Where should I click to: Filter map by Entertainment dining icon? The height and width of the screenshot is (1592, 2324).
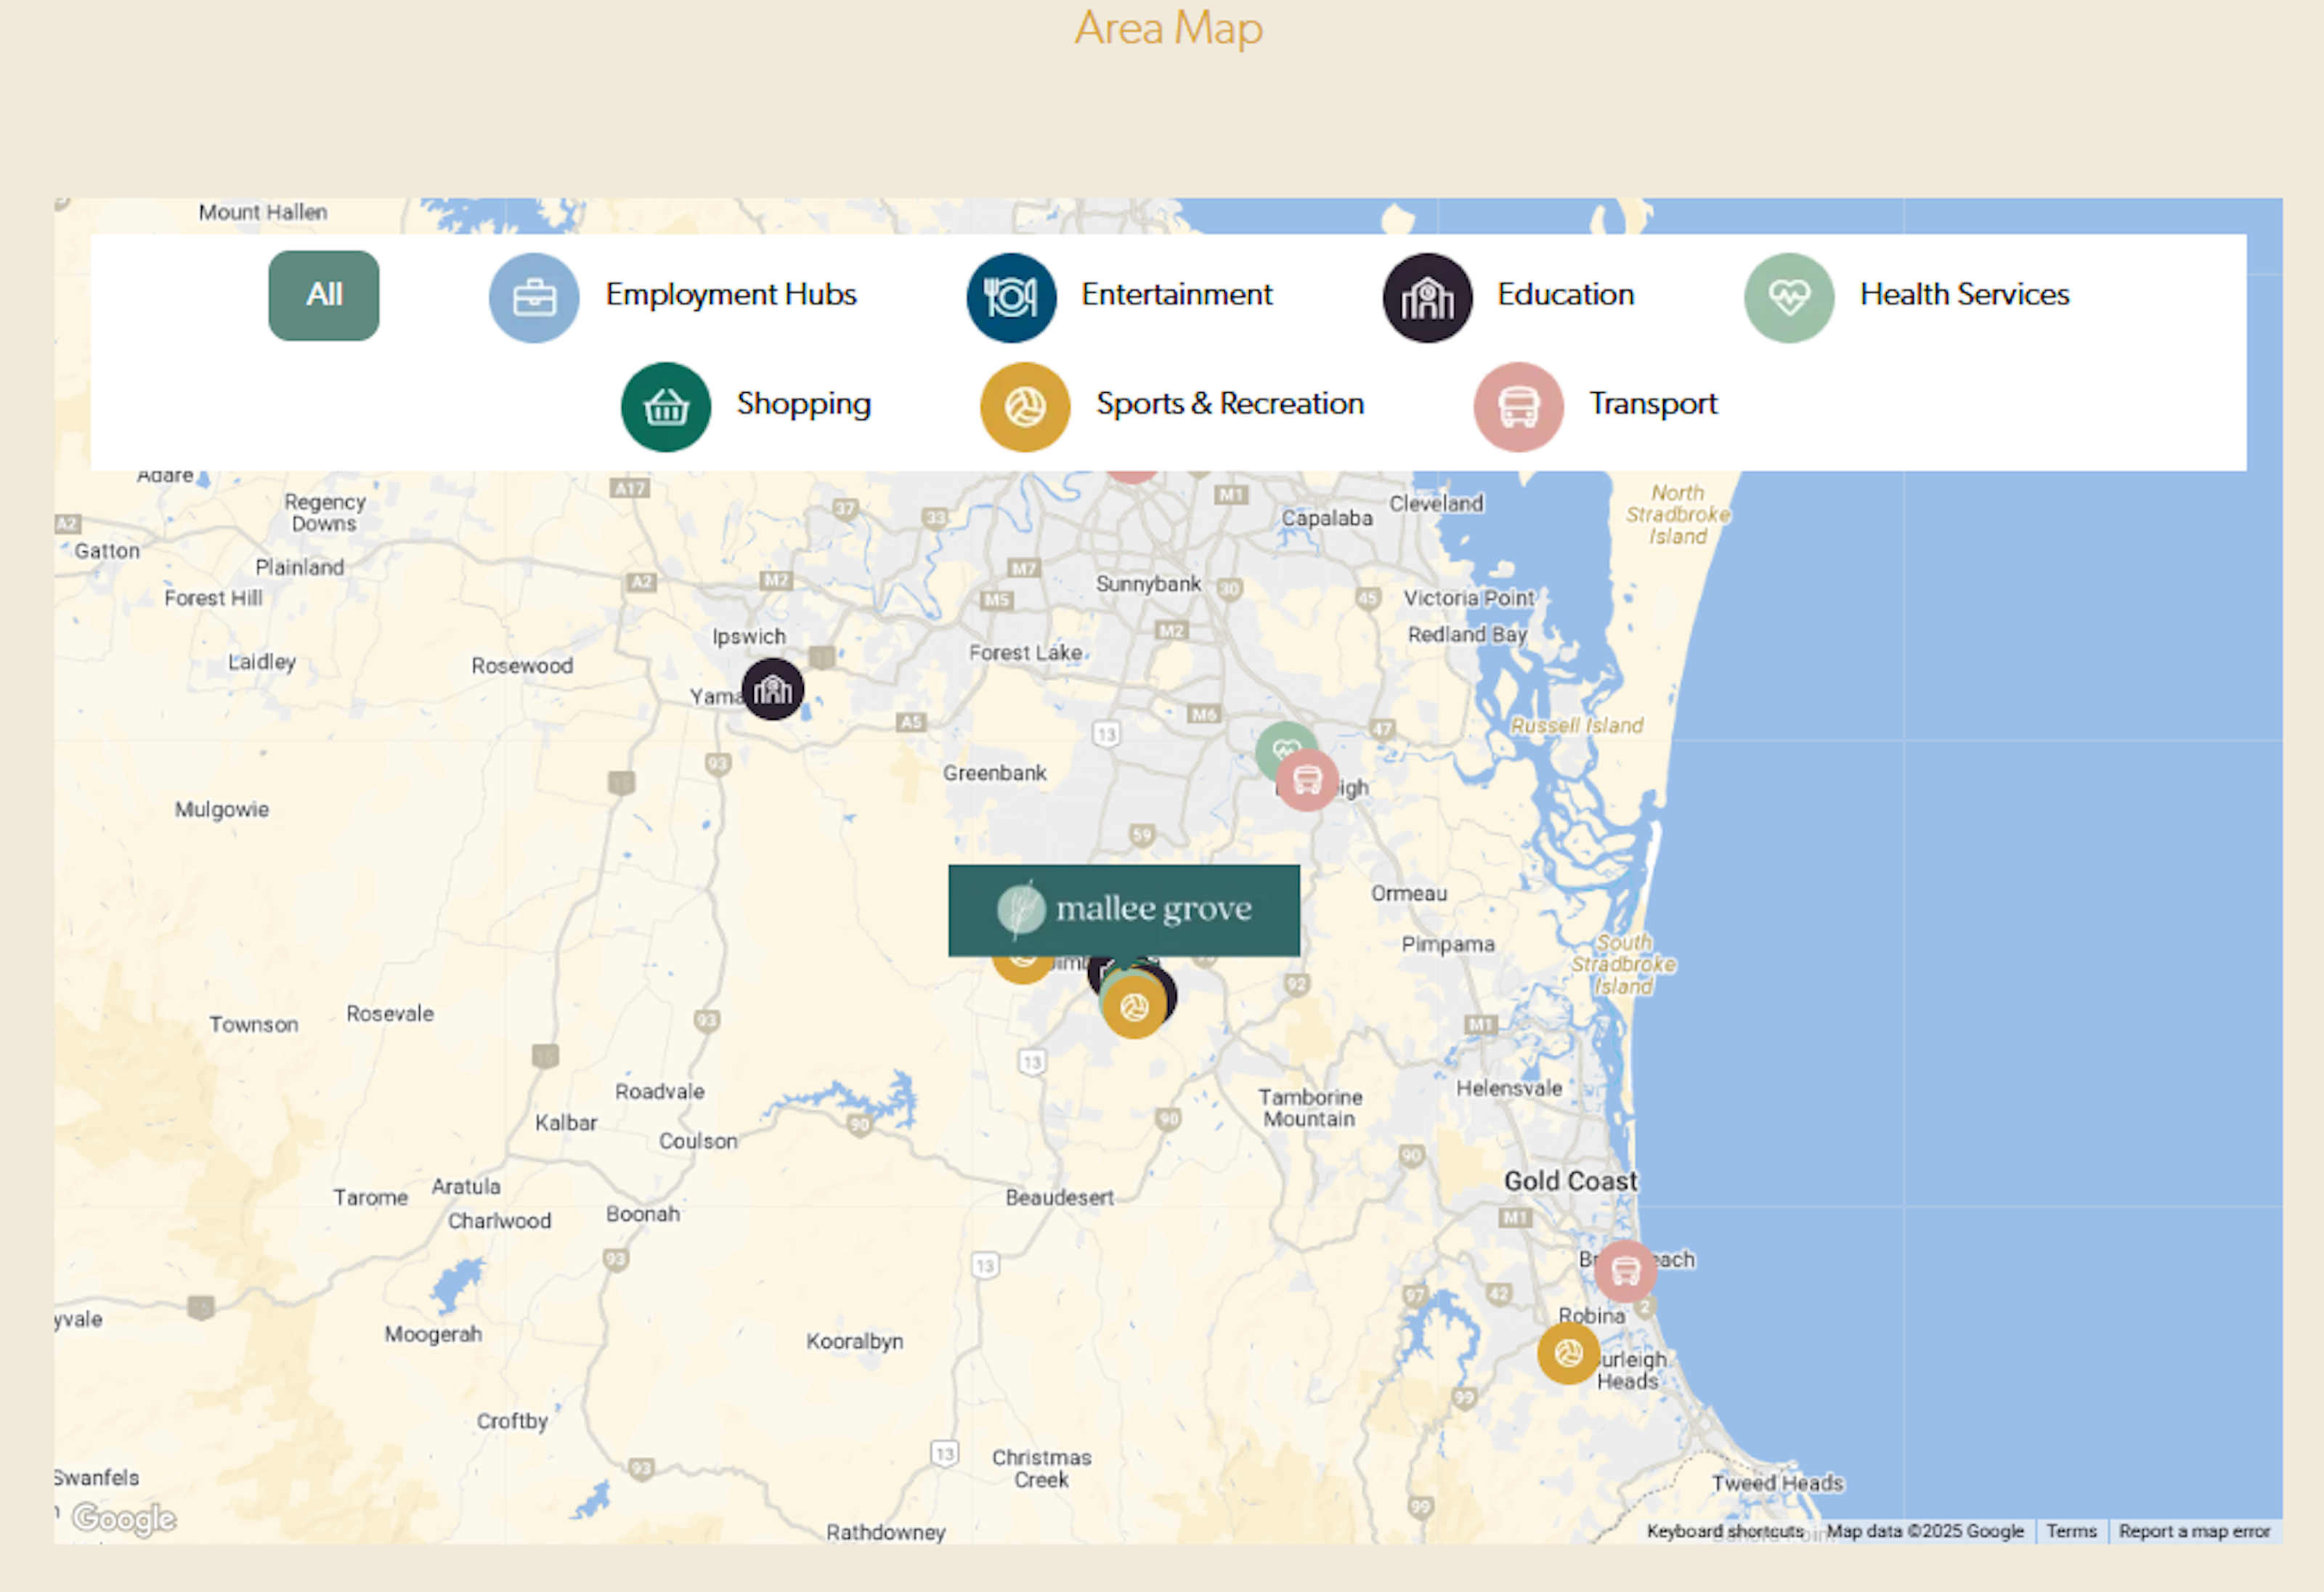(x=1011, y=297)
